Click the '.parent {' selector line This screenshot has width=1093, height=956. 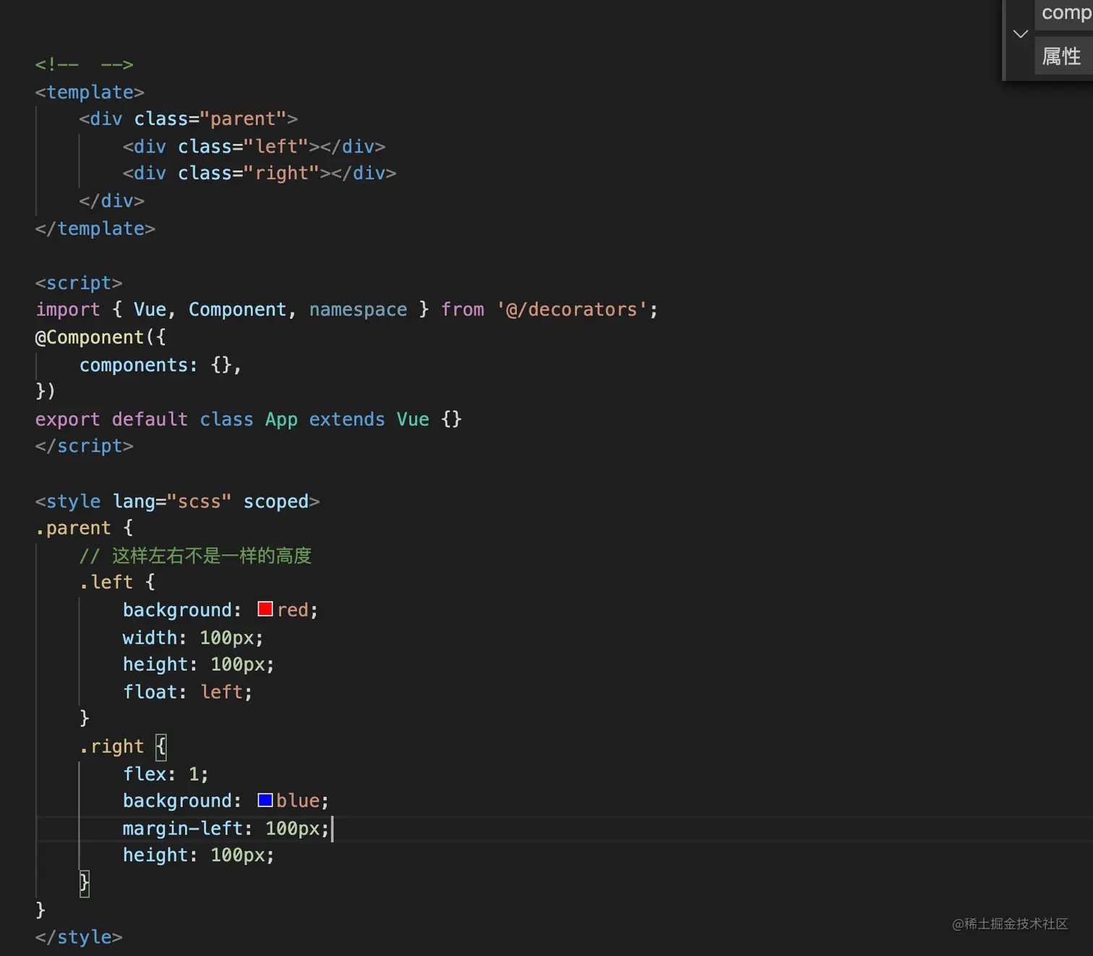[x=85, y=527]
